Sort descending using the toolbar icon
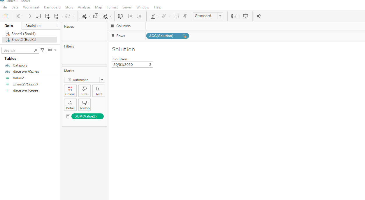The image size is (365, 200). tap(140, 16)
